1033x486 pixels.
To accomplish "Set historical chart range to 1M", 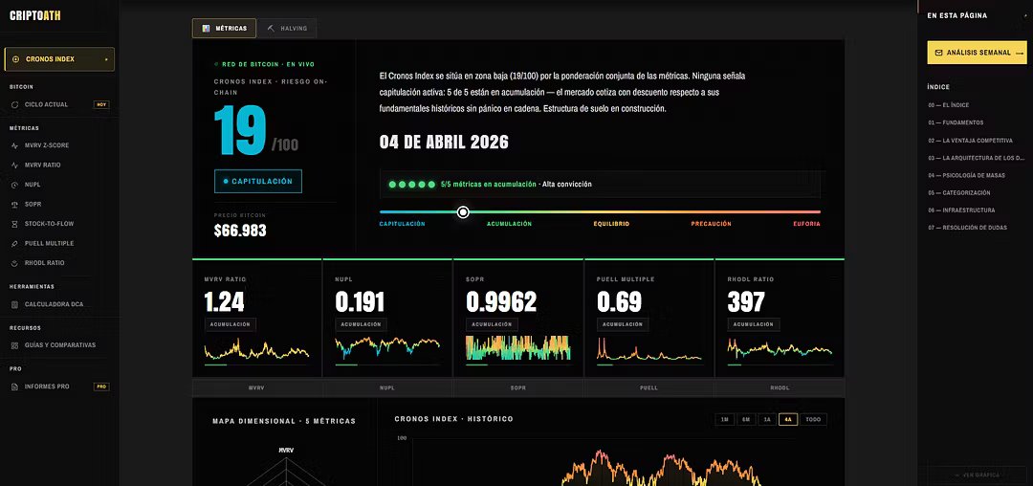I will 724,419.
